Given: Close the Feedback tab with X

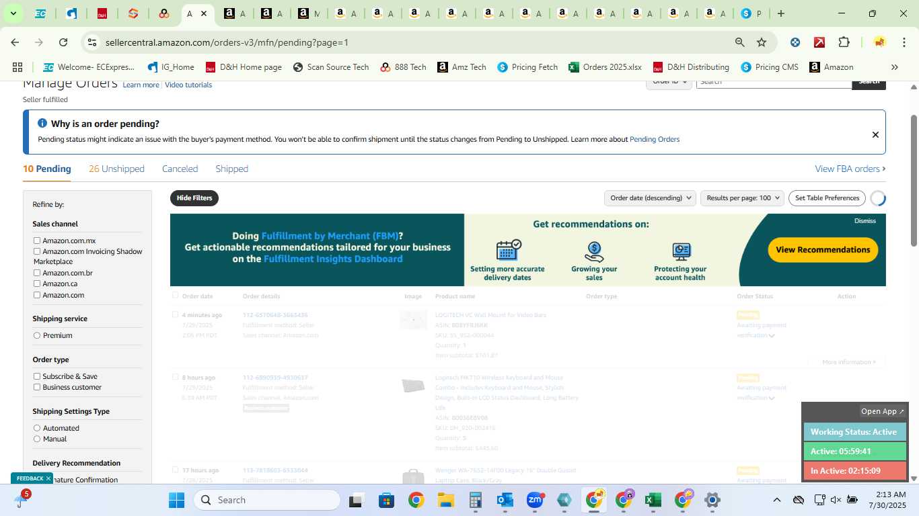Looking at the screenshot, I should pos(48,478).
